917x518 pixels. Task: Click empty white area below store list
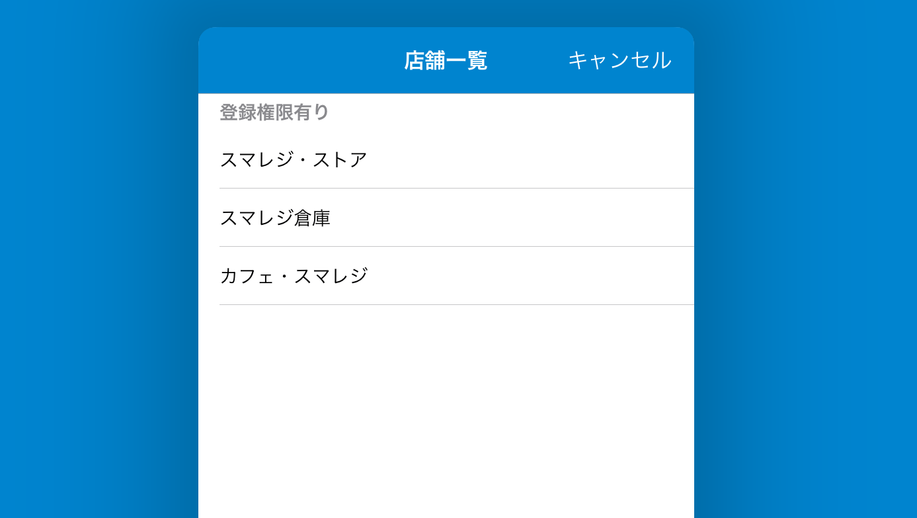[446, 410]
